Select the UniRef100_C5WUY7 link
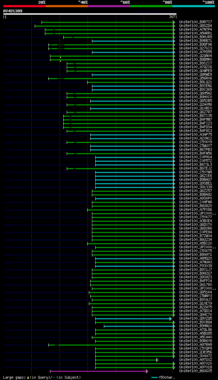This screenshot has width=218, height=380. [196, 146]
